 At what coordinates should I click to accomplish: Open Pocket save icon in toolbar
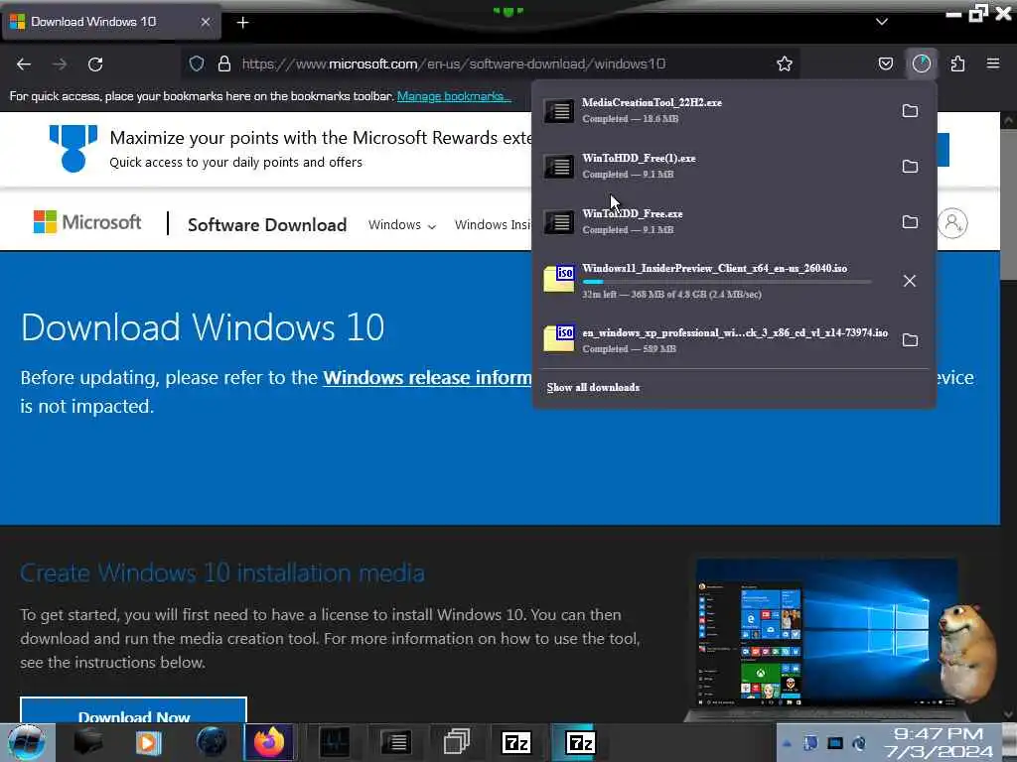885,63
